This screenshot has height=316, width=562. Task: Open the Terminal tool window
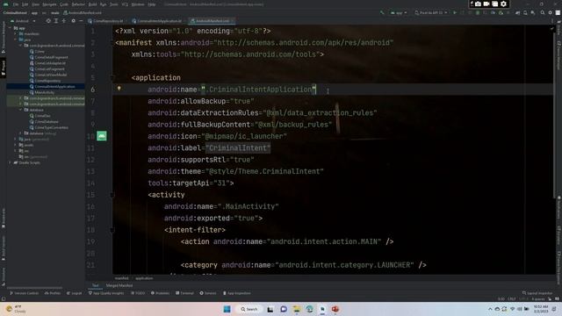click(184, 293)
